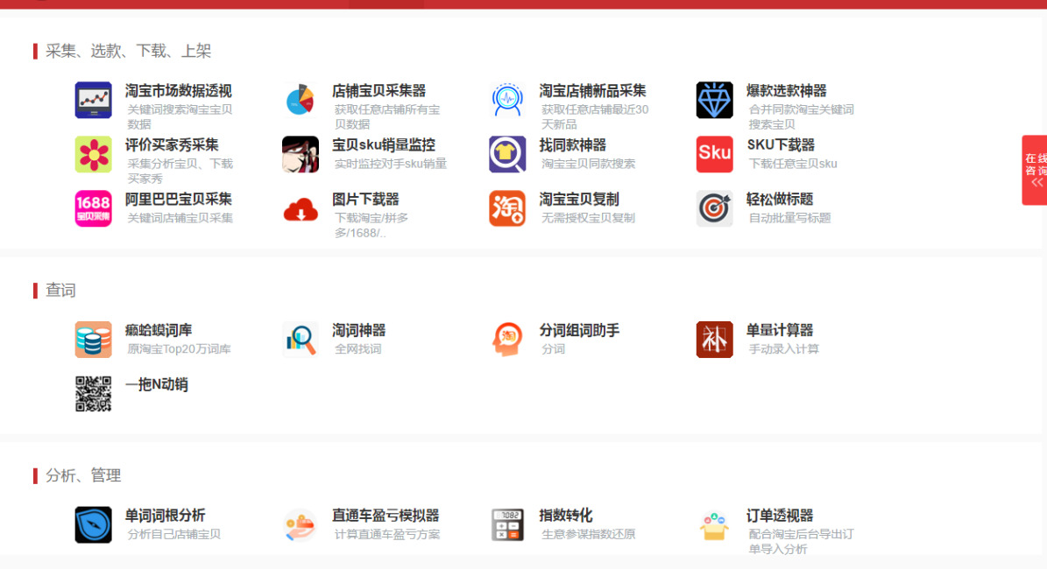Open the 单量计算器 title link

tap(779, 330)
